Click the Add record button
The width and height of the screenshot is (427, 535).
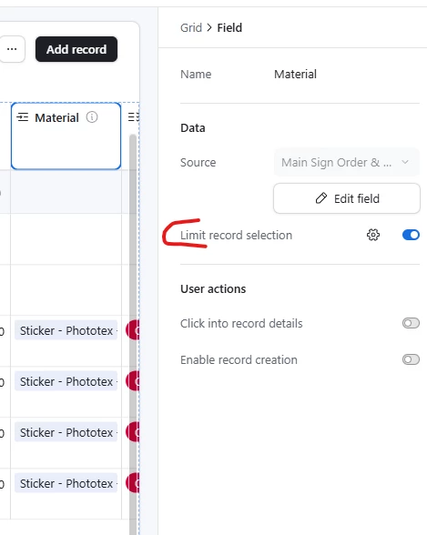tap(76, 49)
